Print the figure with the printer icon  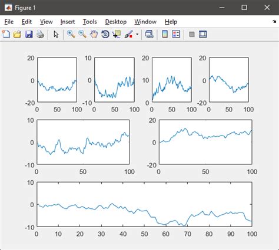point(40,34)
